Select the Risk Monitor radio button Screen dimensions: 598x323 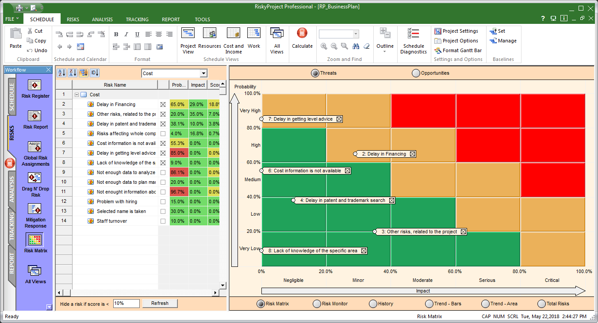(x=317, y=304)
